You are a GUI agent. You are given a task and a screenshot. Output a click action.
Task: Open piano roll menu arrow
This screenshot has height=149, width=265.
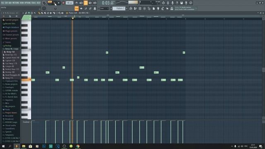(23, 13)
